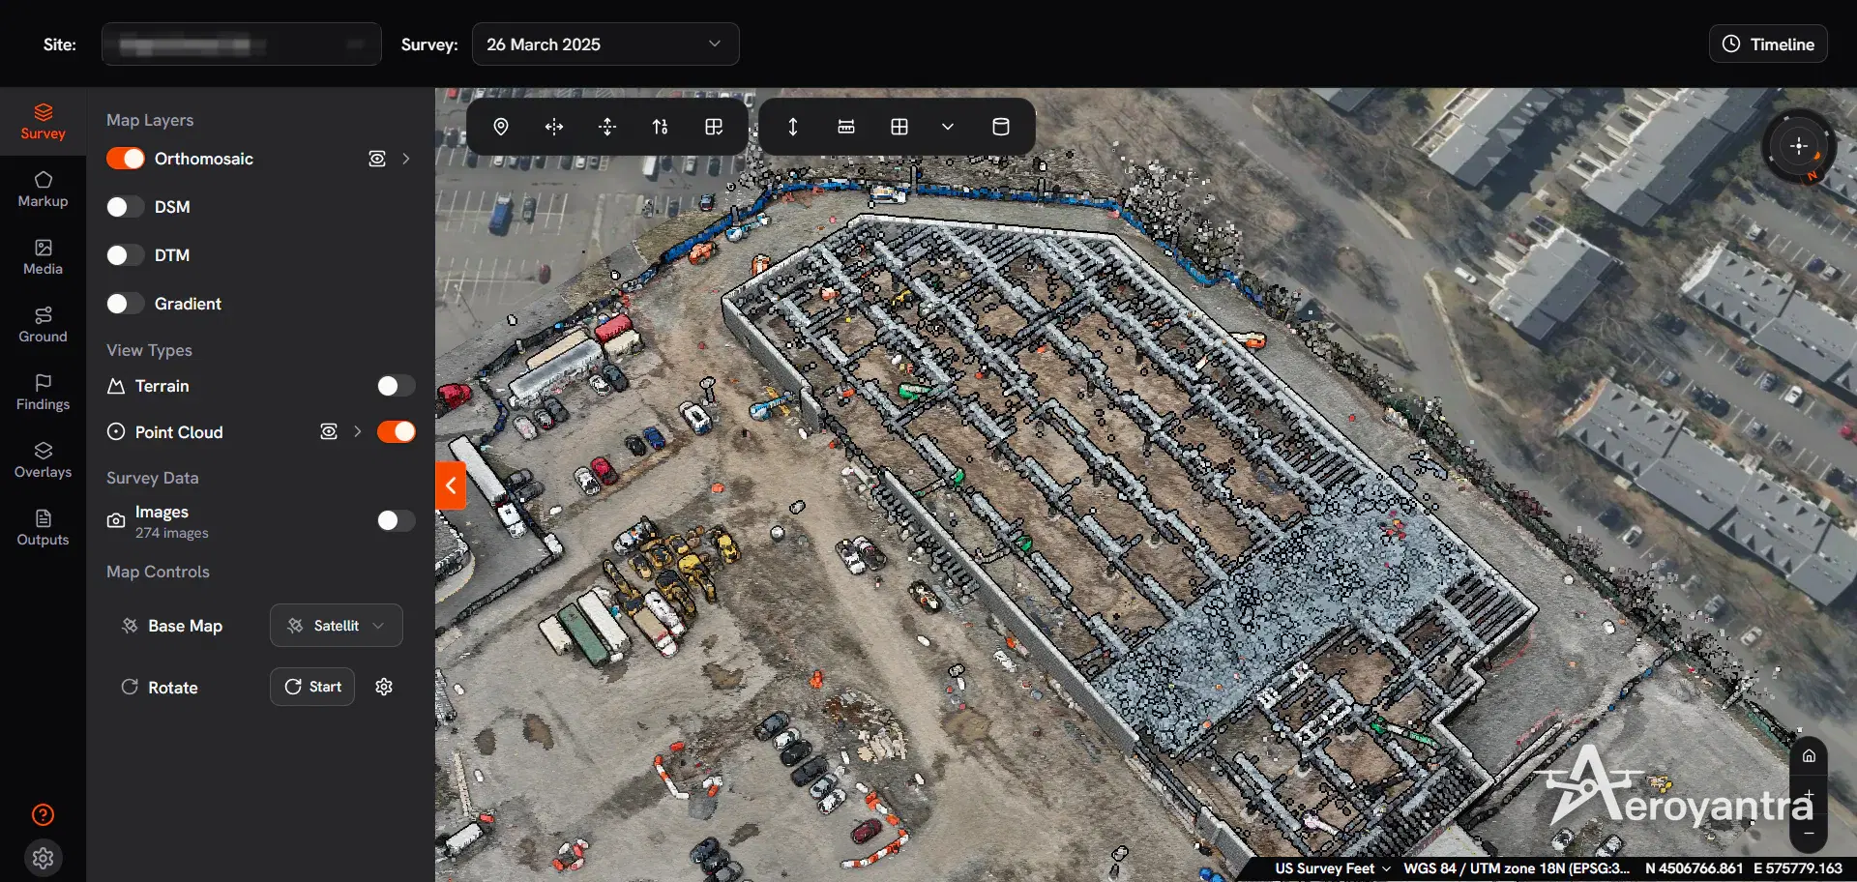Click the Timeline button

coord(1769,44)
